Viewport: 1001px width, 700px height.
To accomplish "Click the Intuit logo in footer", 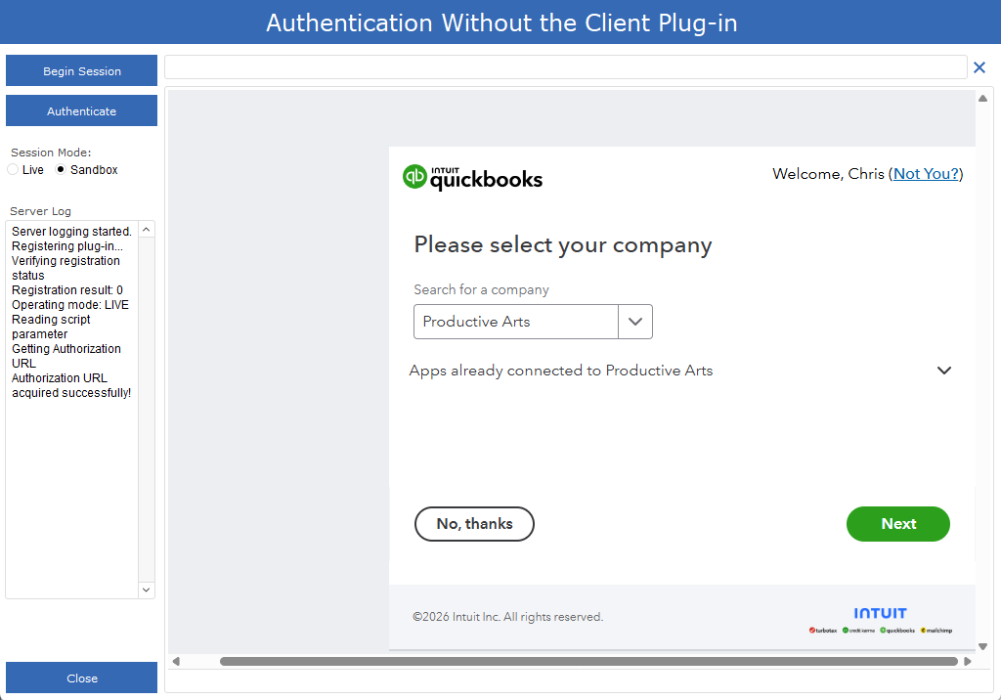I will click(880, 613).
